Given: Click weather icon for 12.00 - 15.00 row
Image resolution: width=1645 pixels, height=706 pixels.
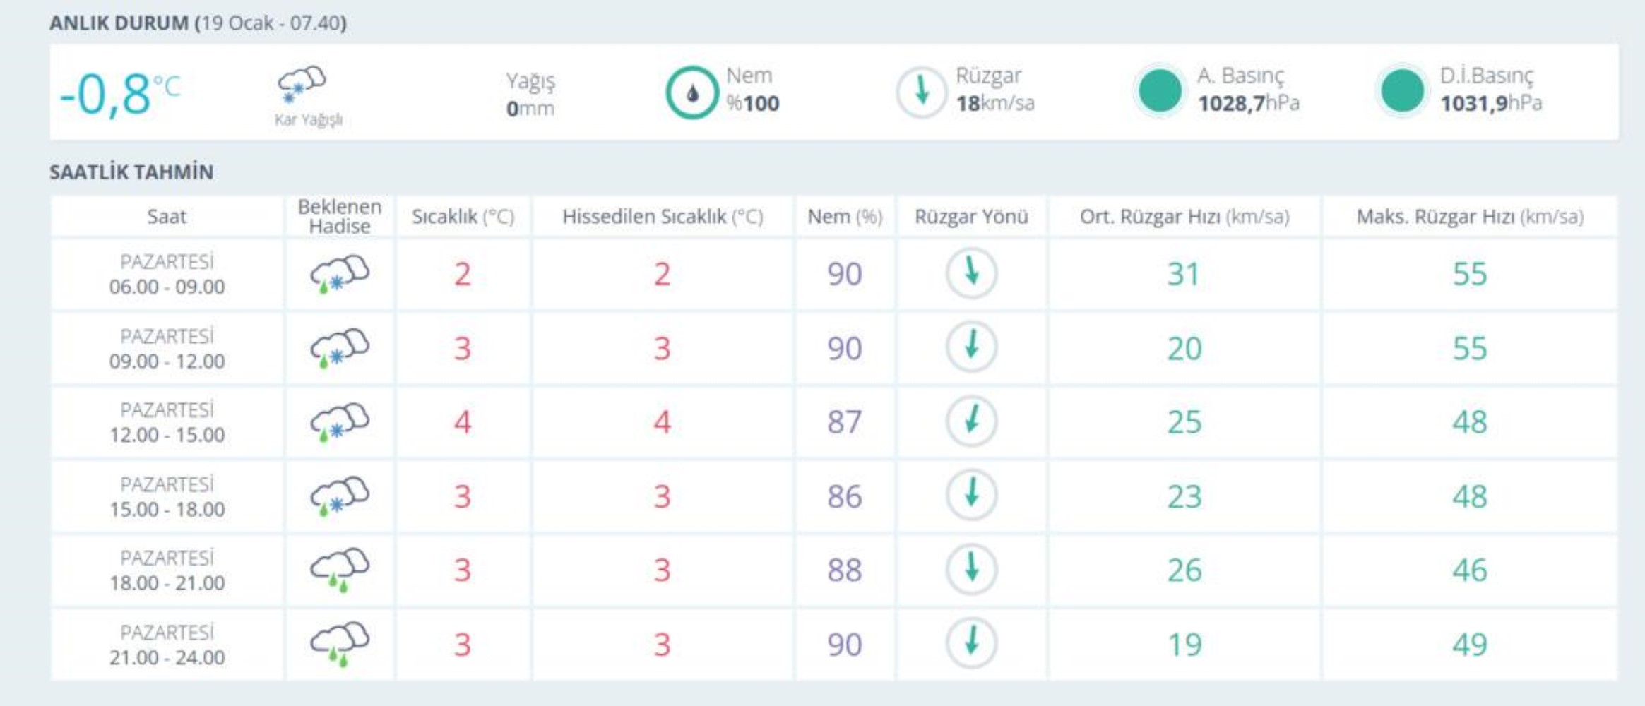Looking at the screenshot, I should click(339, 422).
